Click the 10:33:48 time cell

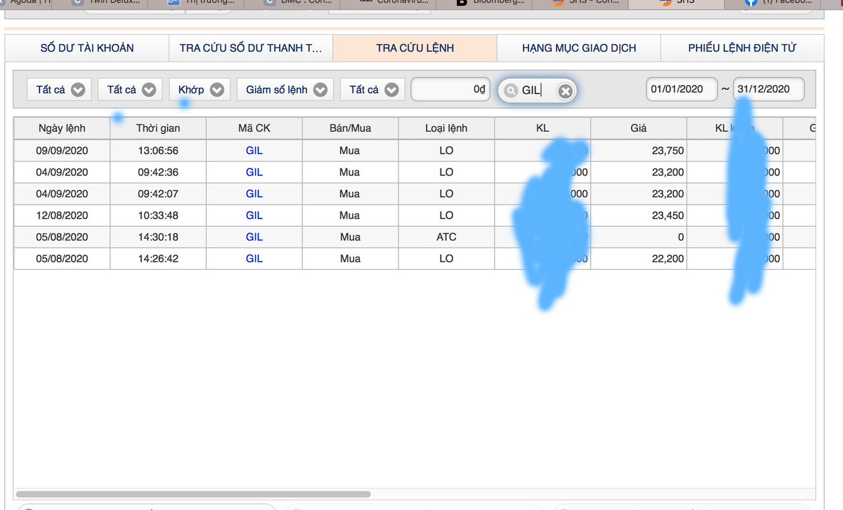[x=158, y=215]
